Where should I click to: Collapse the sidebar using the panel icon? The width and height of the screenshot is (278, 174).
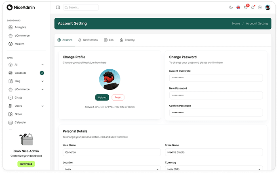click(x=58, y=7)
